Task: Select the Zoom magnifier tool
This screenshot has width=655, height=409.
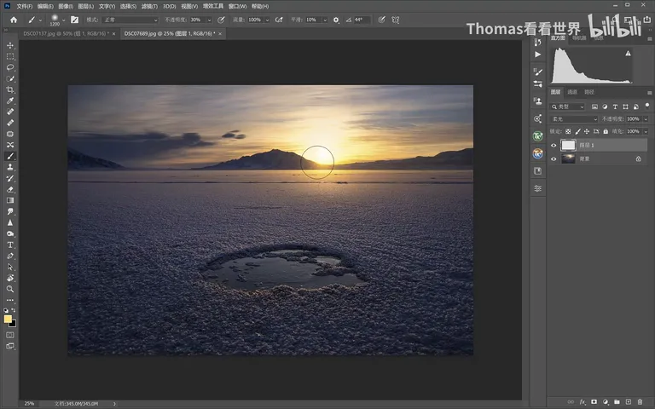Action: tap(10, 289)
